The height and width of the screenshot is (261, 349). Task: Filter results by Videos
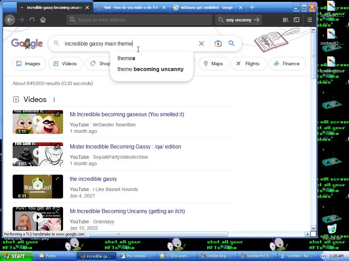tap(66, 64)
